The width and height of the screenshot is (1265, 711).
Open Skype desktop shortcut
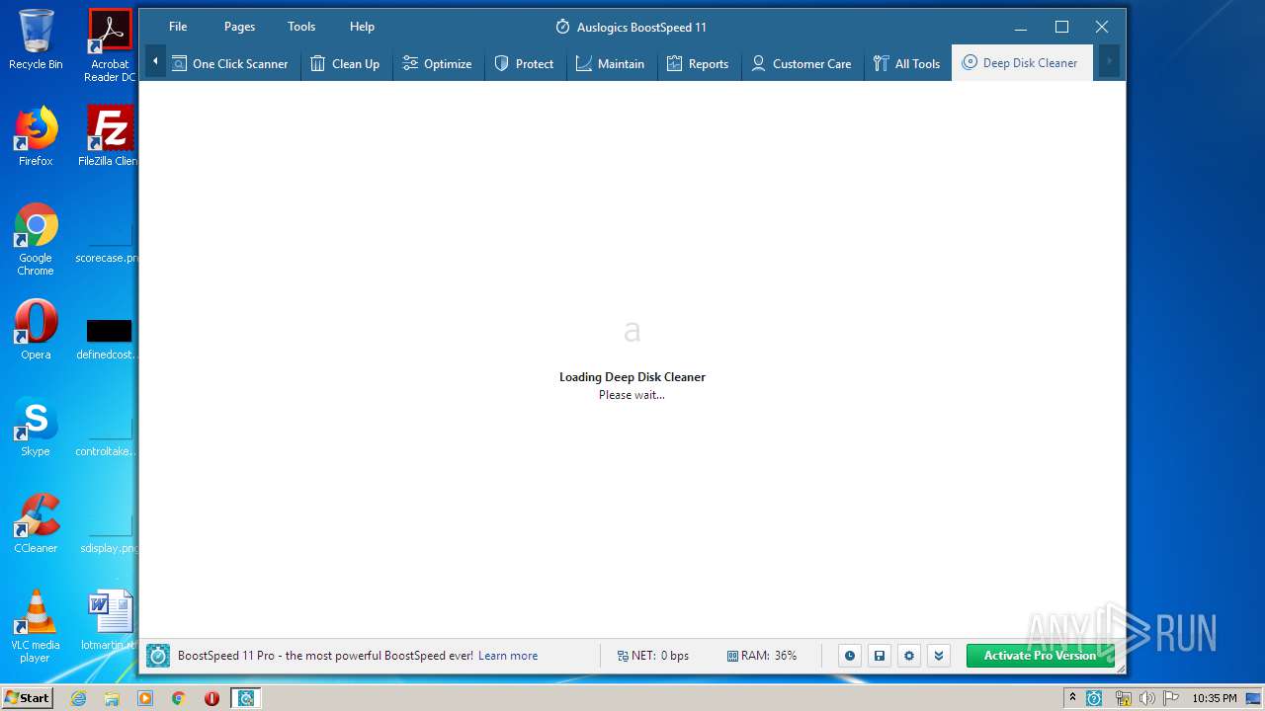36,427
